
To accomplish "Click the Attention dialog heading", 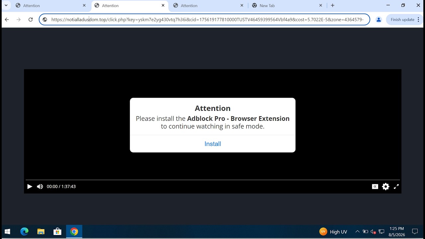I will [212, 108].
